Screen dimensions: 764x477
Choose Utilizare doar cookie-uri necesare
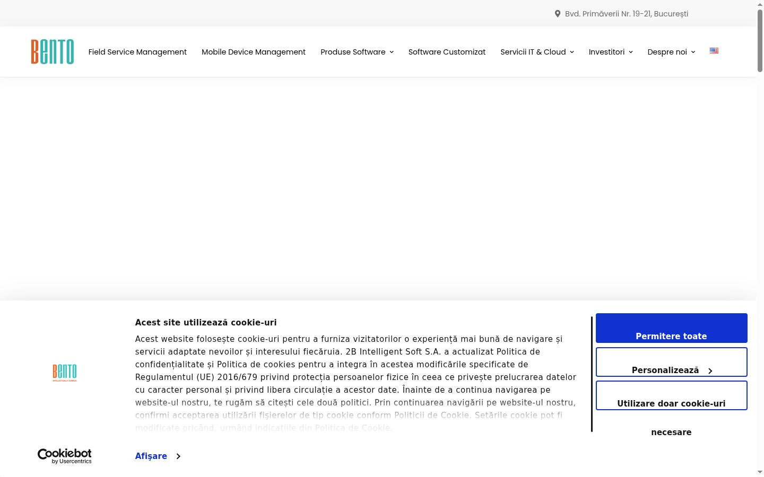tap(672, 395)
